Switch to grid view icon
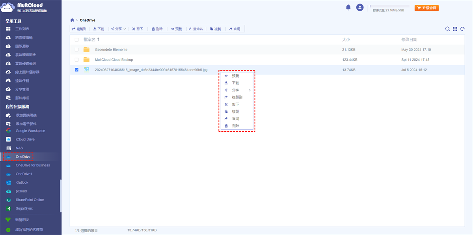The height and width of the screenshot is (235, 473). [x=455, y=29]
